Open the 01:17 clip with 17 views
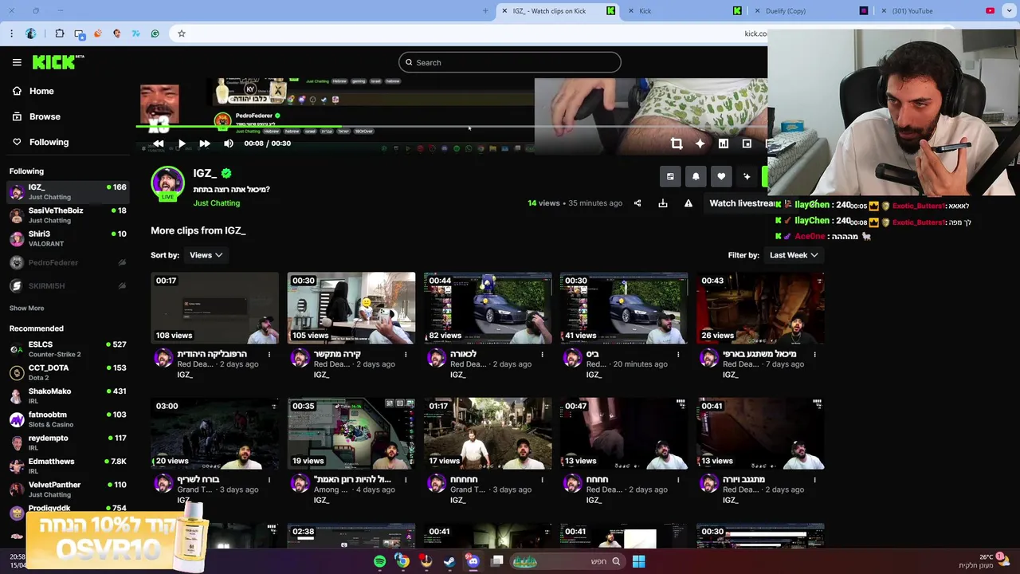 [x=488, y=434]
